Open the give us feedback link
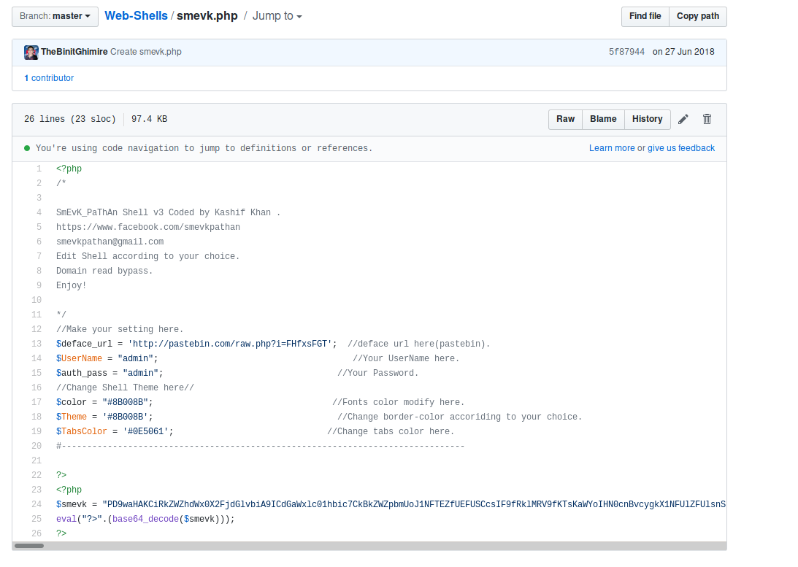798x567 pixels. click(681, 148)
